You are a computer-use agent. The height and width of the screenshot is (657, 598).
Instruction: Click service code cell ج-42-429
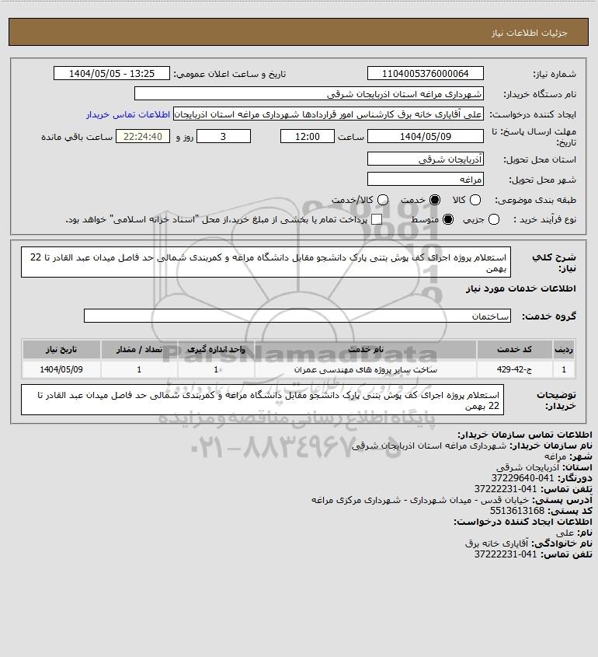click(514, 369)
